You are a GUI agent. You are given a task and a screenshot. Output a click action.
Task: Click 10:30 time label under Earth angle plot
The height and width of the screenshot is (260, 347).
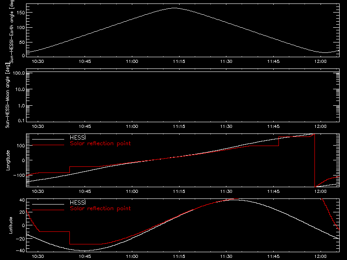(x=38, y=61)
